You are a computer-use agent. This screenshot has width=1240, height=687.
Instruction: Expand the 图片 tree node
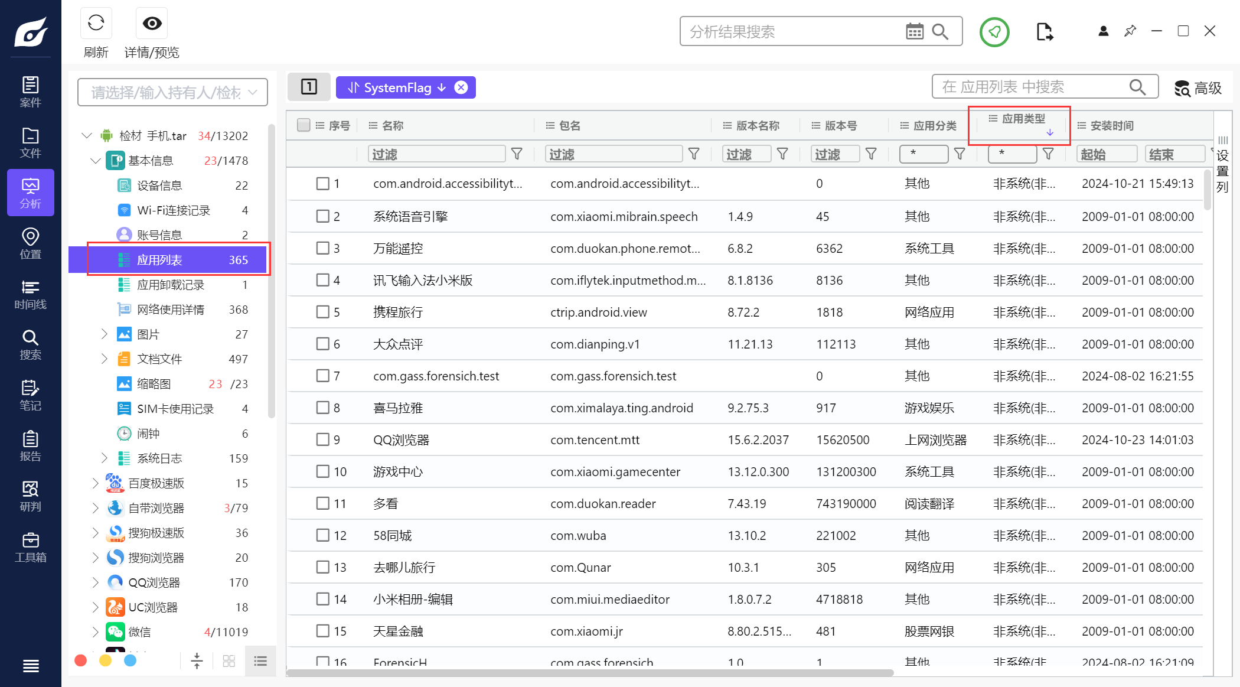click(104, 334)
